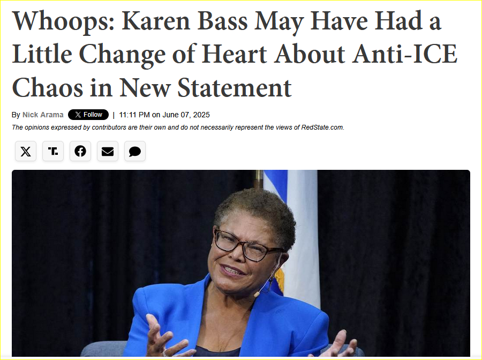Screen dimensions: 482x360
Task: Click 'Chaos in New Statement' headline line
Action: pos(152,88)
